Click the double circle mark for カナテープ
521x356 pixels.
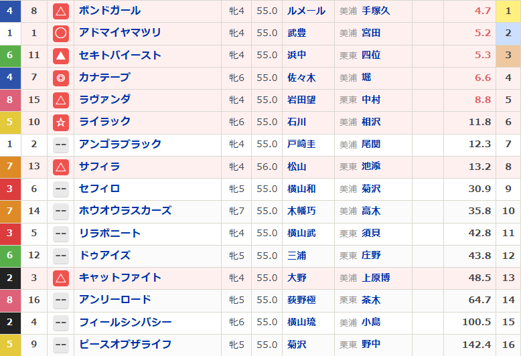tap(61, 78)
